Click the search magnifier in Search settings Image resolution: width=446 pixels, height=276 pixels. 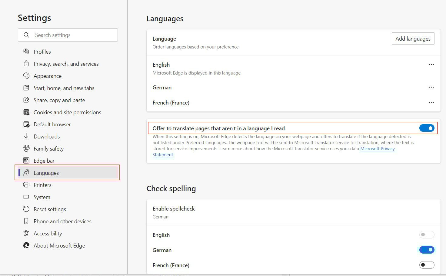pyautogui.click(x=26, y=35)
